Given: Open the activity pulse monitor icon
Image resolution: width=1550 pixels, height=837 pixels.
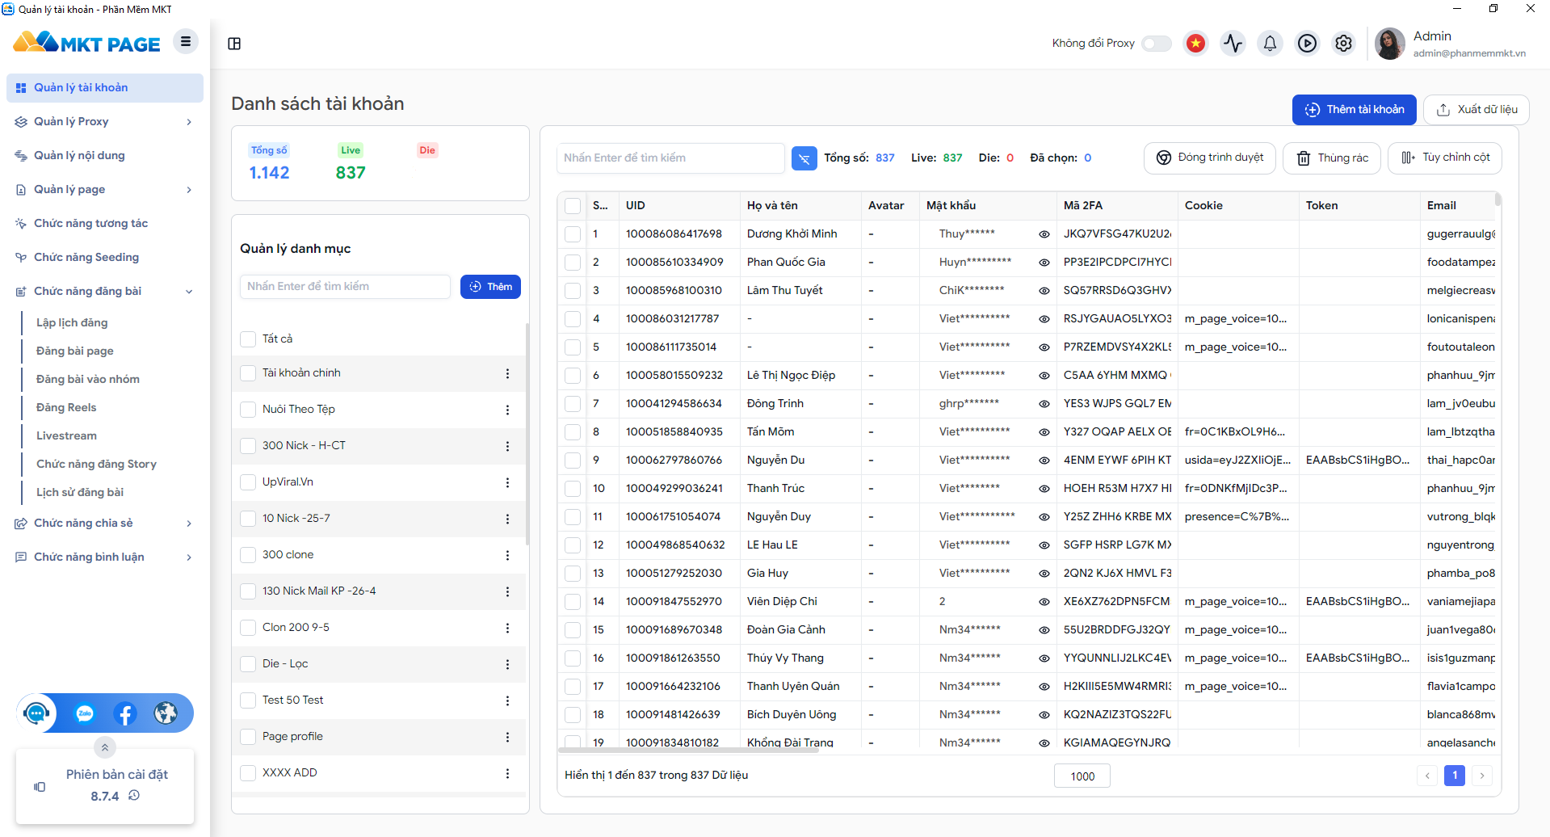Looking at the screenshot, I should (x=1233, y=43).
